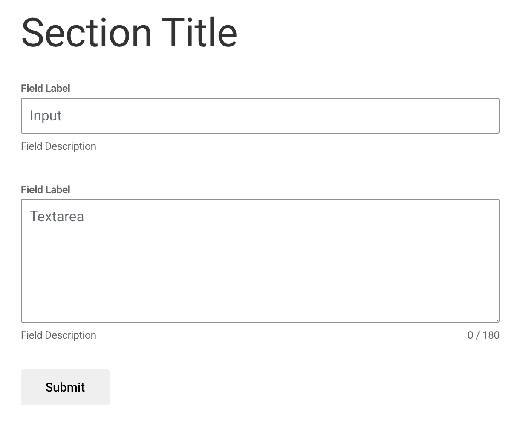Screen dimensions: 520x426
Task: Click the top border of the Input field
Action: (260, 99)
